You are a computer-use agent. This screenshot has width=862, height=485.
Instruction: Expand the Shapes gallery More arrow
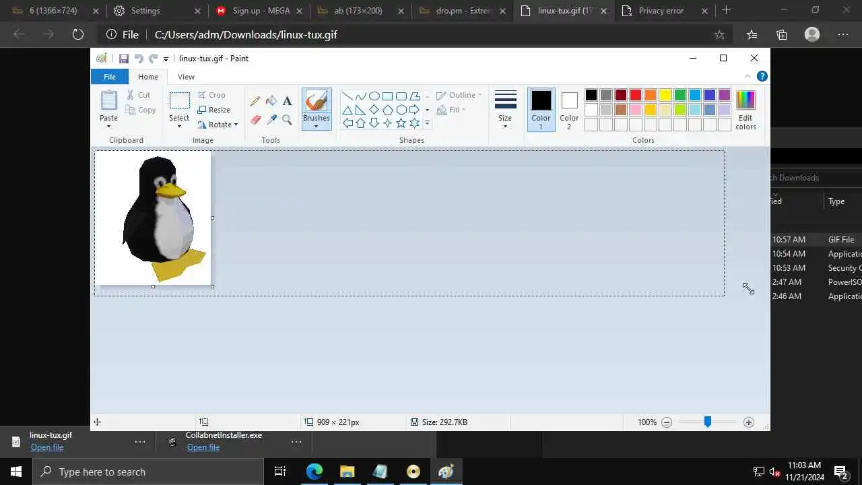[427, 123]
